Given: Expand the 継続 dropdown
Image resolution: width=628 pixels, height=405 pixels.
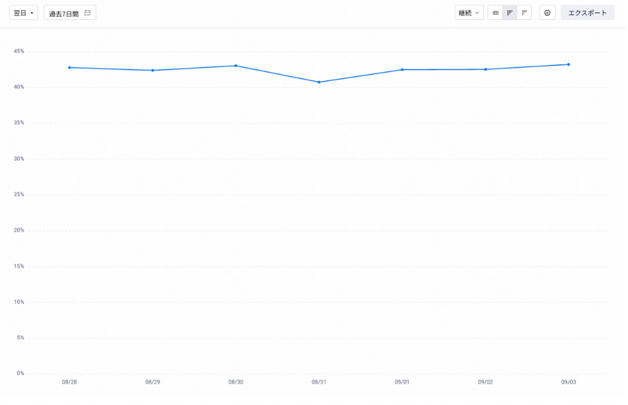Looking at the screenshot, I should [469, 13].
